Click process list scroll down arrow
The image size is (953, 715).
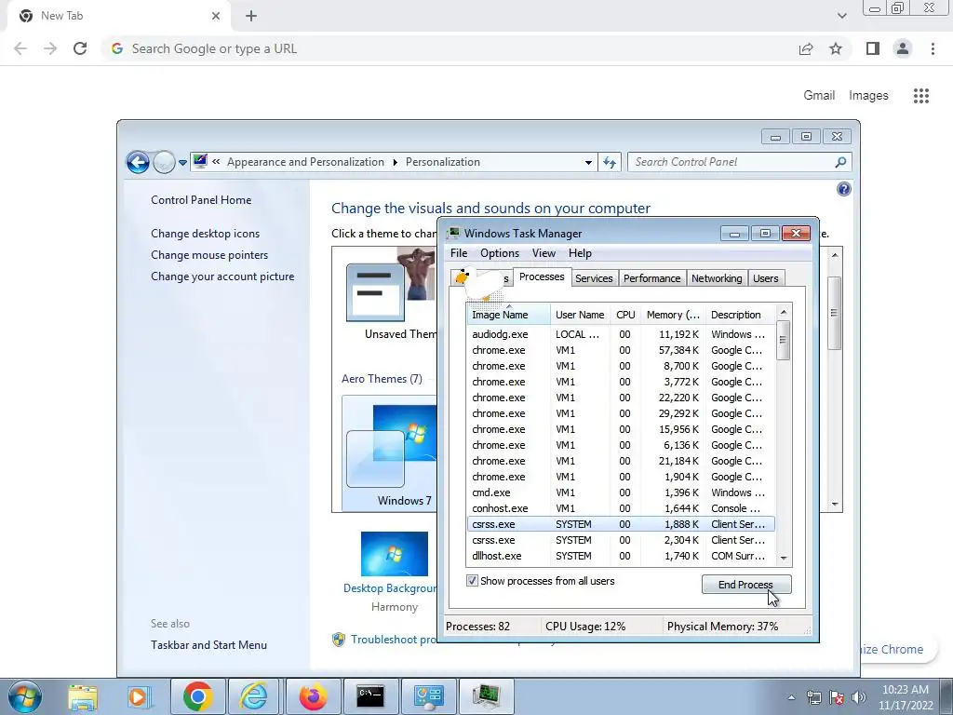tap(784, 558)
